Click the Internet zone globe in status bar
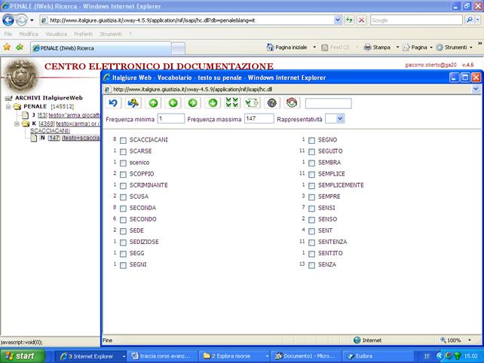The image size is (484, 363). (x=357, y=340)
